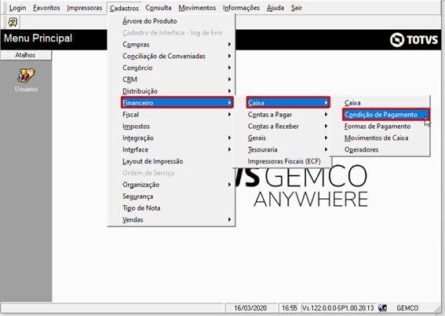Choose Segurança from the menu
The image size is (445, 316).
pyautogui.click(x=171, y=197)
